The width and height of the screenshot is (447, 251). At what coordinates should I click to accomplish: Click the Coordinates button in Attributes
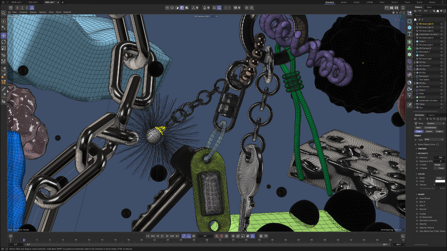pyautogui.click(x=430, y=127)
